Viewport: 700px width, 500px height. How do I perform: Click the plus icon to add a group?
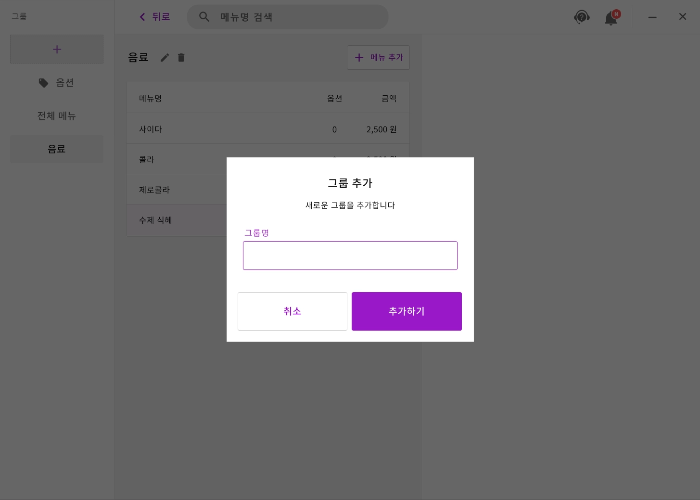point(57,49)
